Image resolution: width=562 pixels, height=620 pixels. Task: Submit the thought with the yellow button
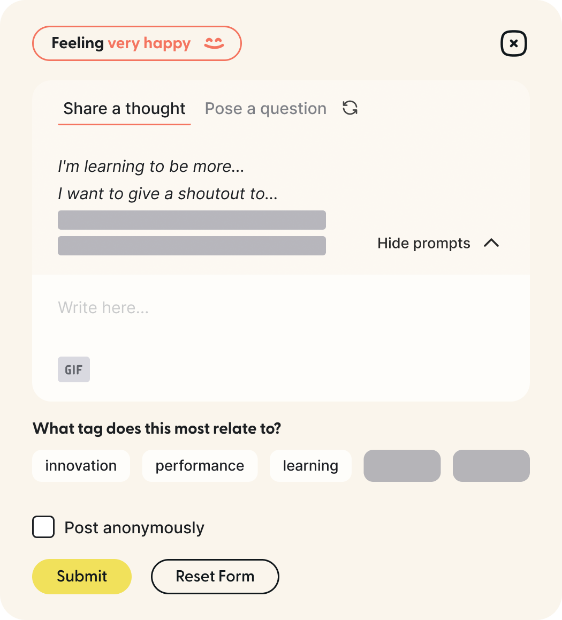pos(82,576)
